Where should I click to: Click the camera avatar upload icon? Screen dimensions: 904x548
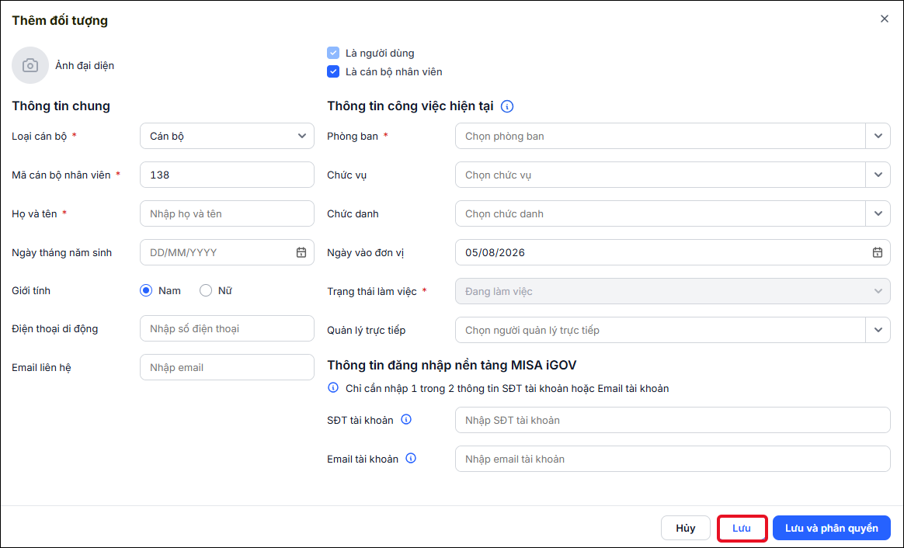coord(30,65)
